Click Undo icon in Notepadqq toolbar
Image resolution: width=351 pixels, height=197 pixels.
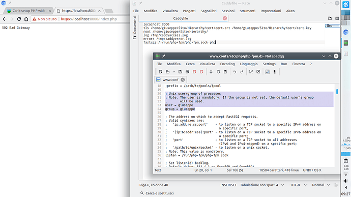click(235, 72)
